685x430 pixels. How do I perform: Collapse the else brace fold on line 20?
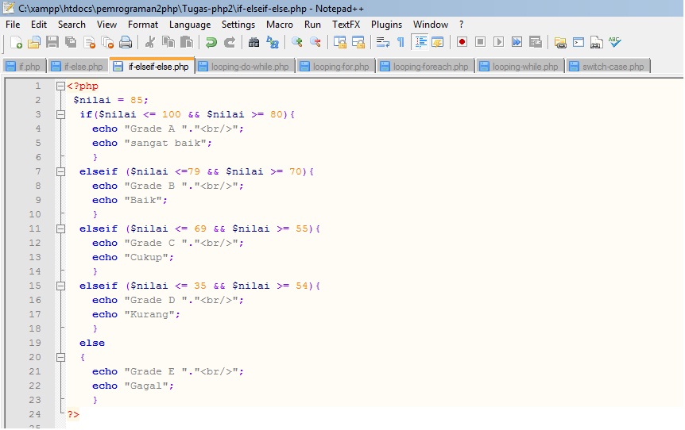pos(60,358)
